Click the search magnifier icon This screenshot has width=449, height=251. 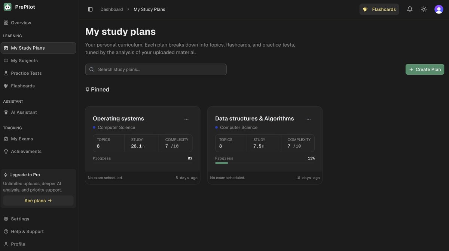tap(92, 69)
